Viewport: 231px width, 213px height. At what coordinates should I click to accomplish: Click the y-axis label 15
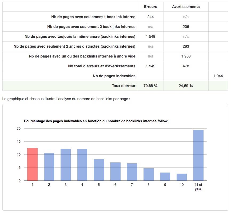click(x=19, y=141)
